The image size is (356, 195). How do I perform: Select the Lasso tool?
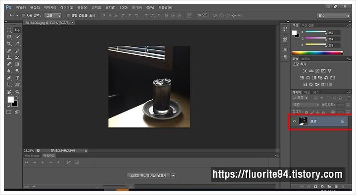pos(9,37)
